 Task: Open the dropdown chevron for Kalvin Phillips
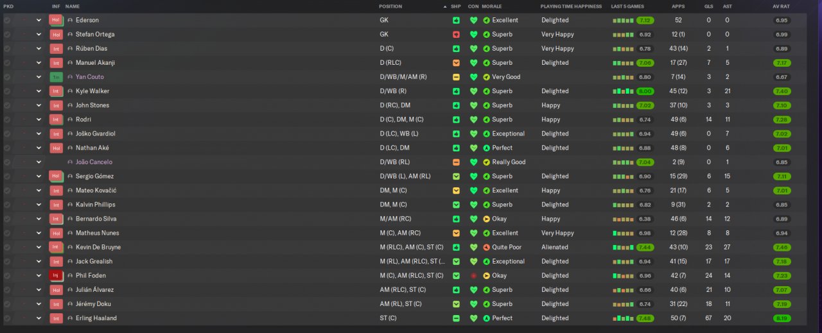39,205
